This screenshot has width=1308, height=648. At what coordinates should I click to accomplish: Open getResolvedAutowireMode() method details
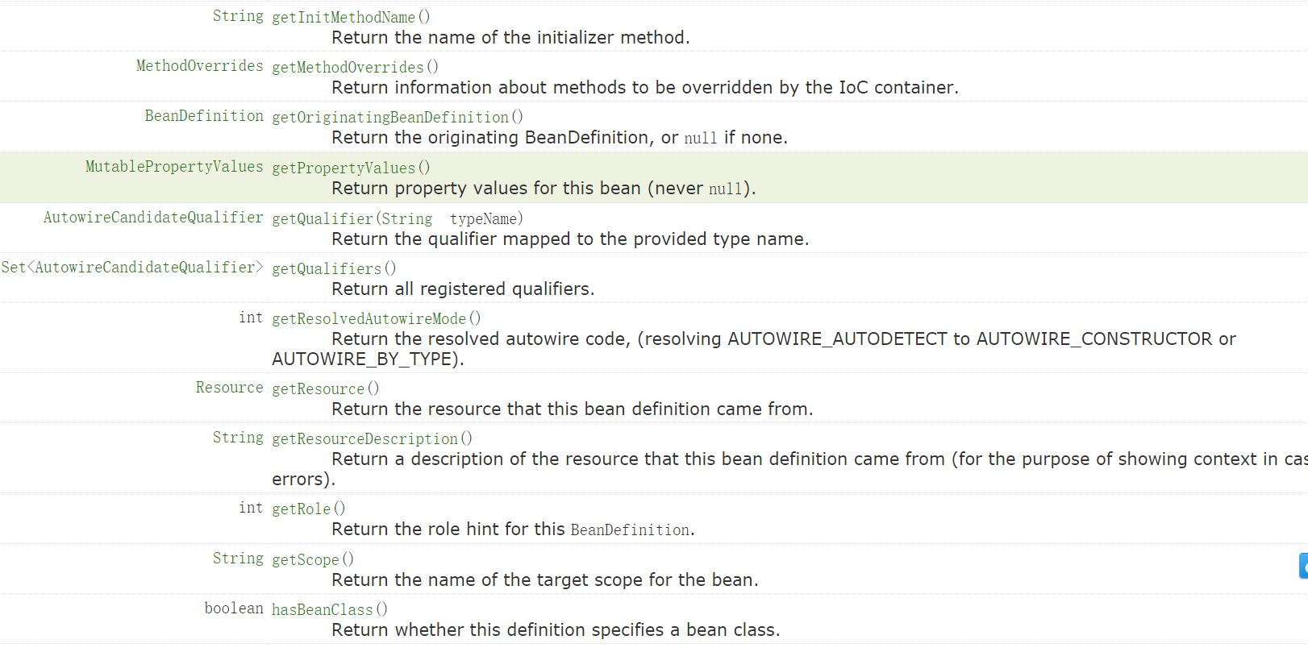(369, 318)
